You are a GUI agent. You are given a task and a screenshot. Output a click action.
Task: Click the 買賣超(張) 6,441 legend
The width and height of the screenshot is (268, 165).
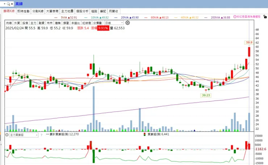pyautogui.click(x=158, y=134)
